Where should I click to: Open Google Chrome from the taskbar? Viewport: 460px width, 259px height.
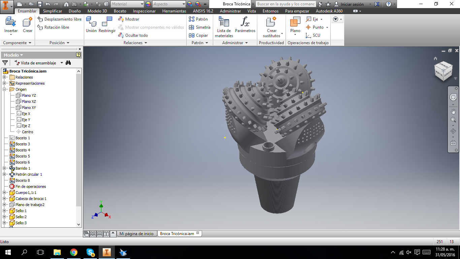[74, 252]
